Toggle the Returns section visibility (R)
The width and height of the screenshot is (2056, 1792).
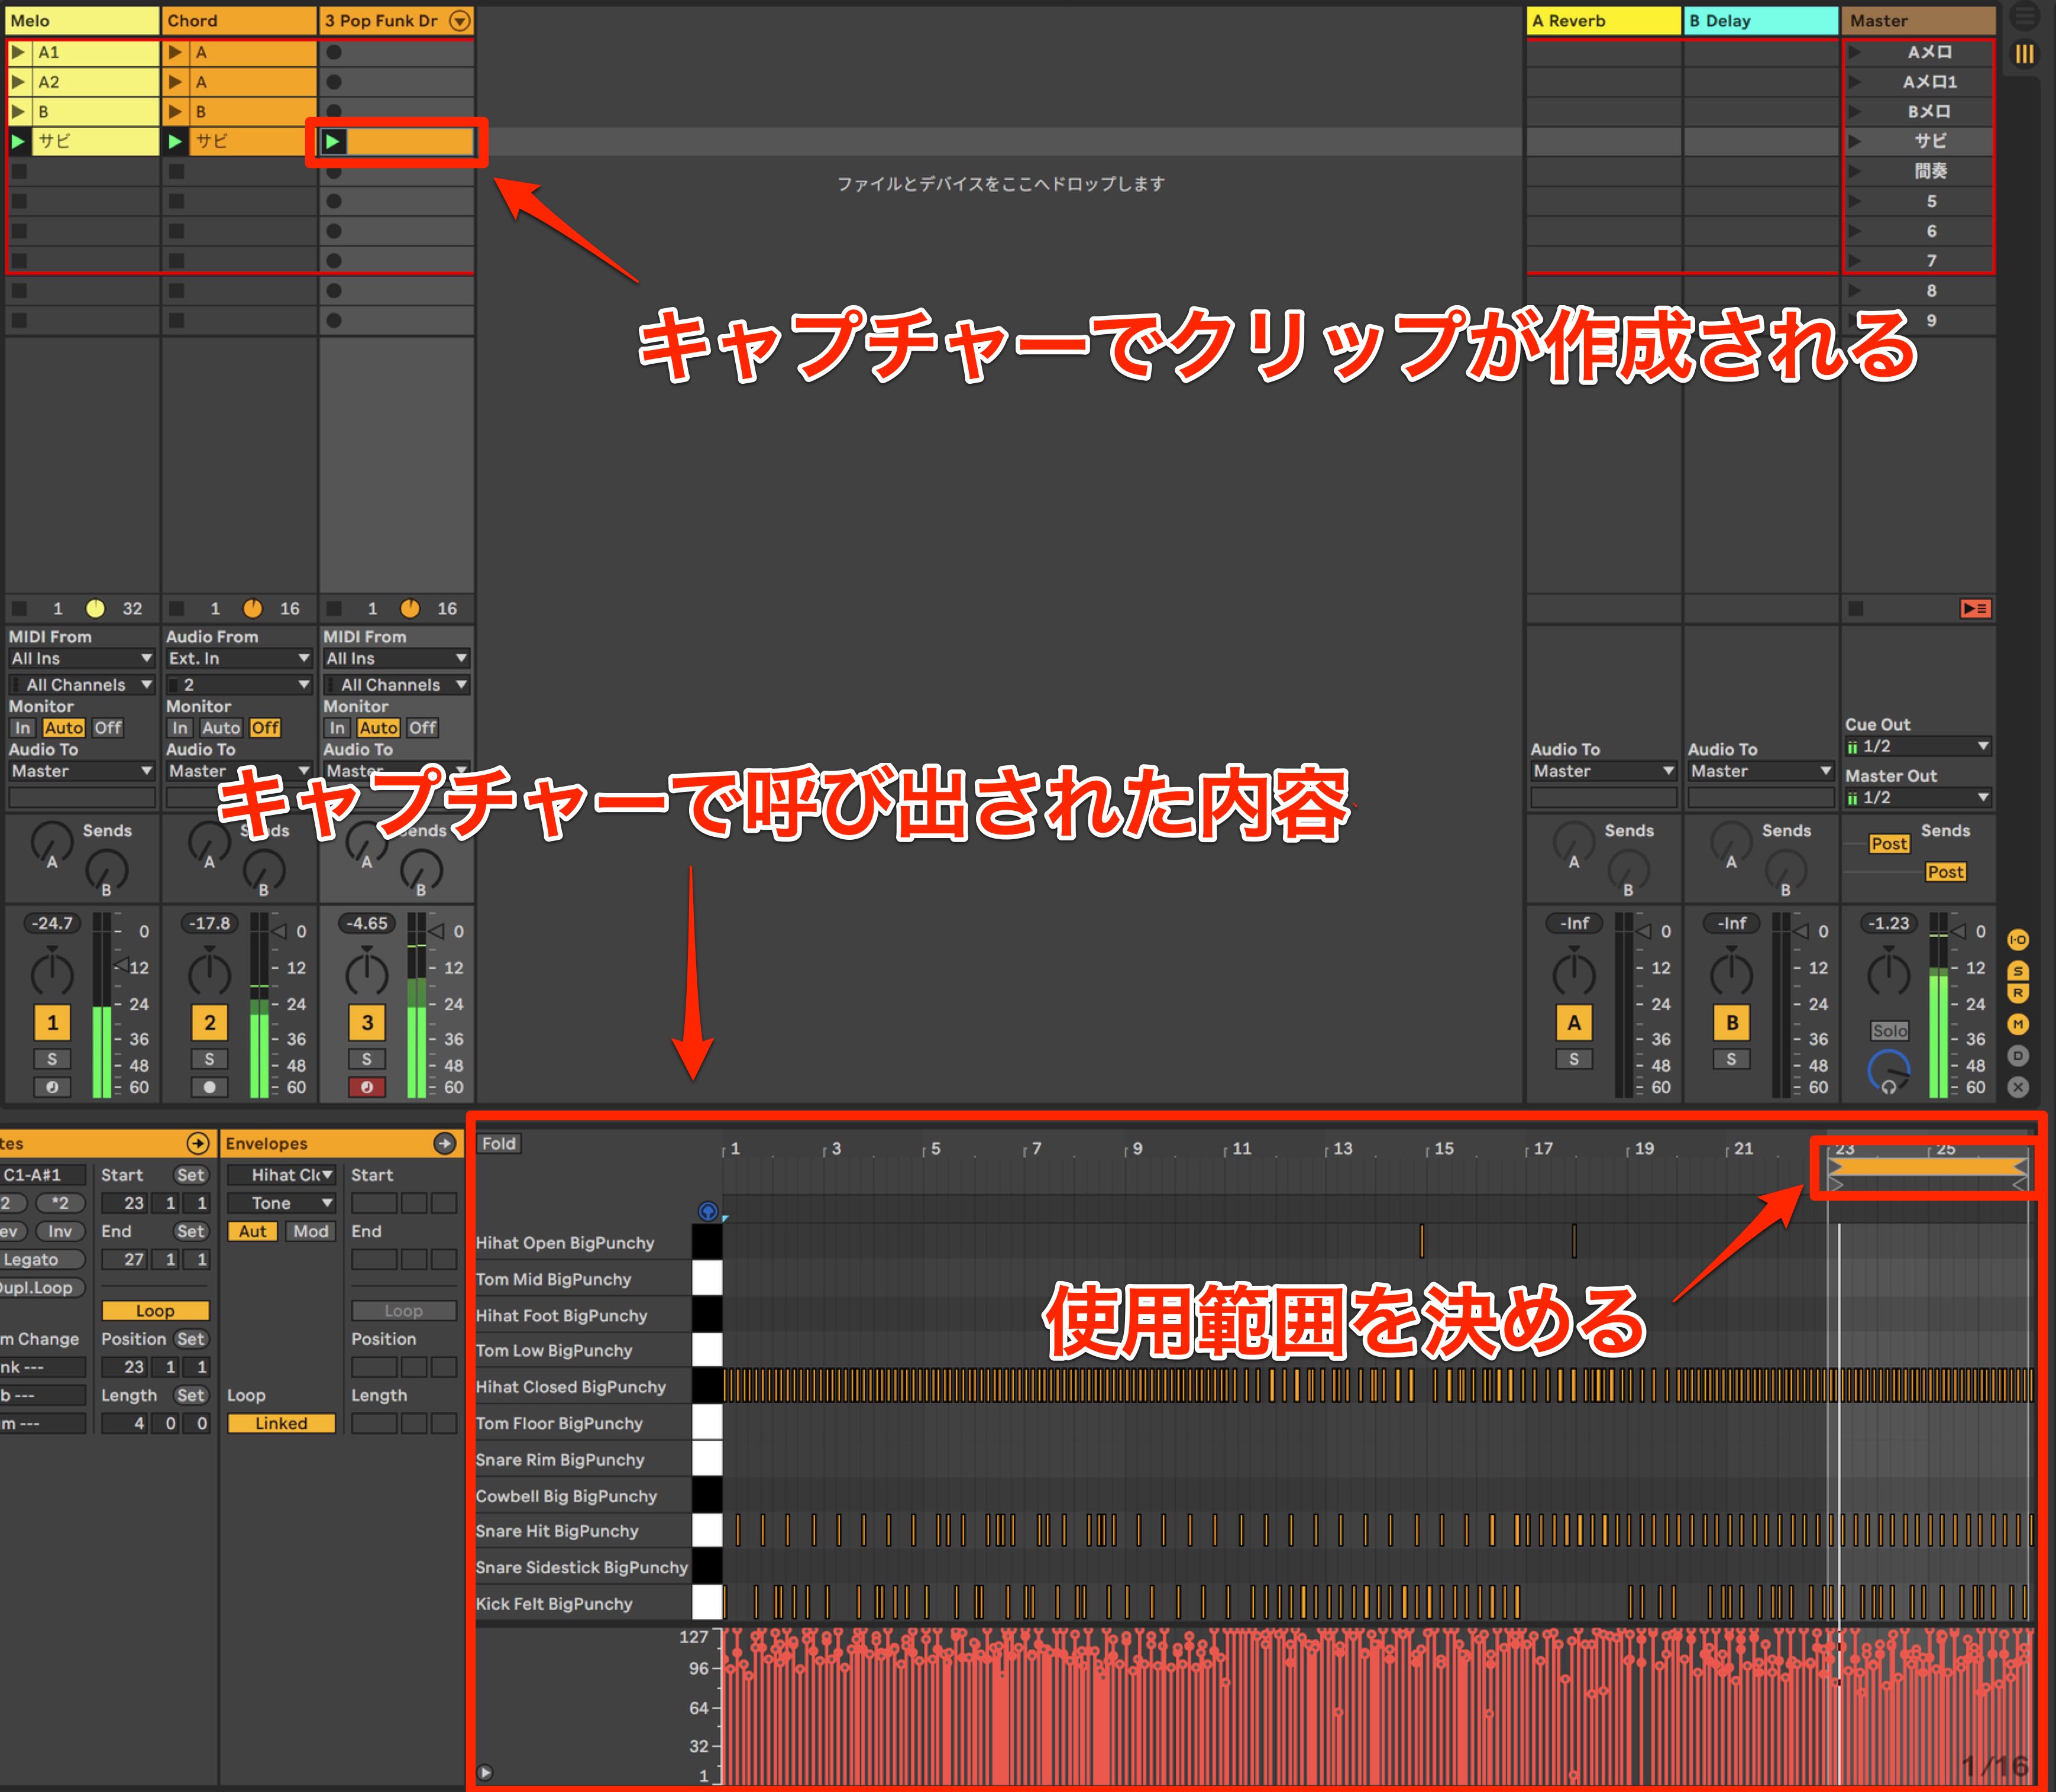[2018, 993]
